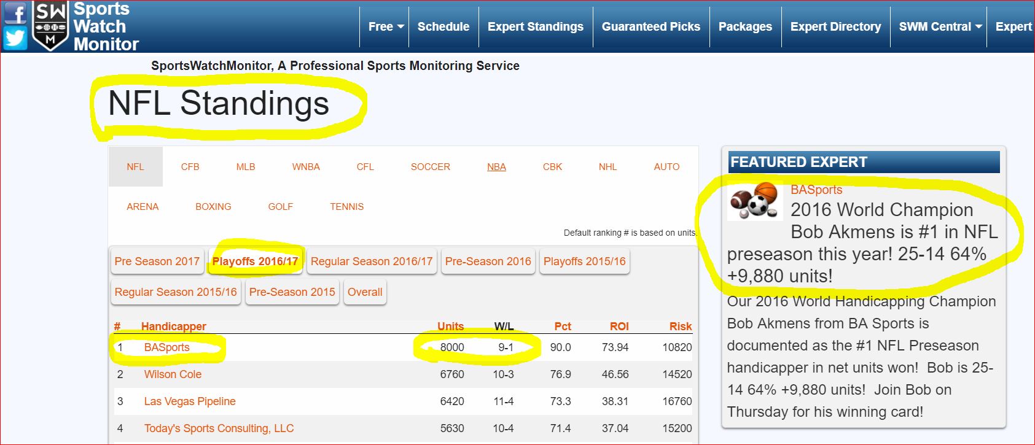This screenshot has width=1035, height=445.
Task: Switch to the WNBA sport tab
Action: click(306, 166)
